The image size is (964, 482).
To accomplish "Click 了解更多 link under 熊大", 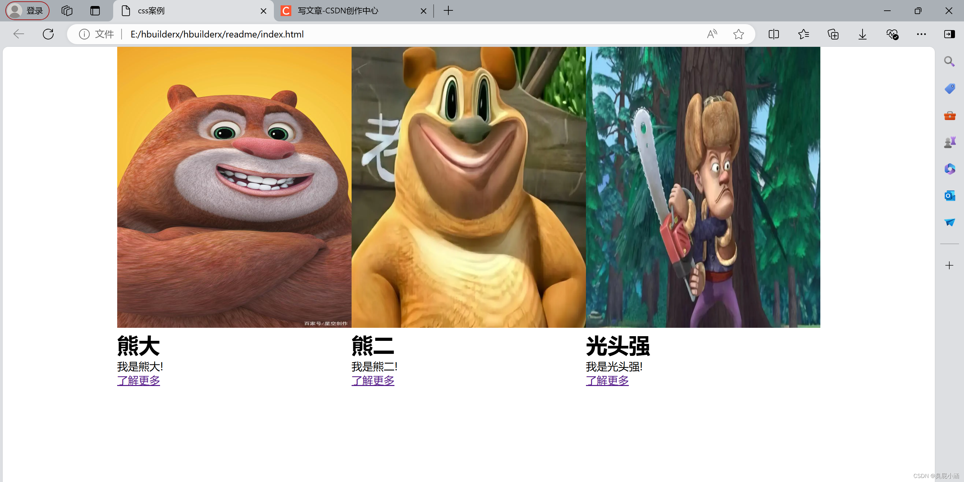I will click(139, 380).
